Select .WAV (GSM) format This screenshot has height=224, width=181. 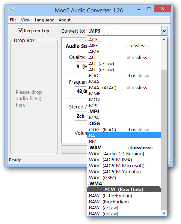124,177
